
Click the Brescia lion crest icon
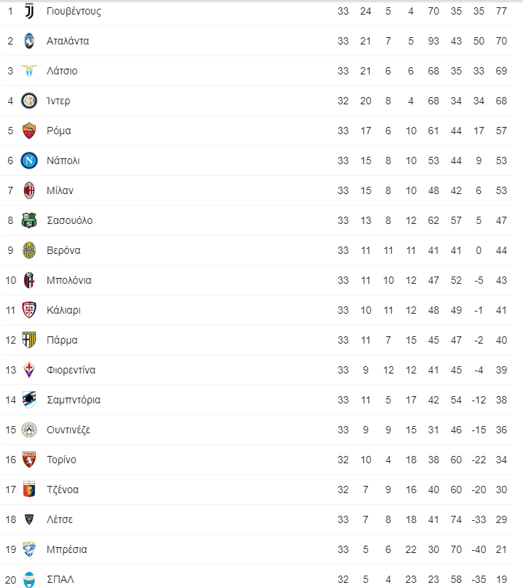[x=29, y=549]
